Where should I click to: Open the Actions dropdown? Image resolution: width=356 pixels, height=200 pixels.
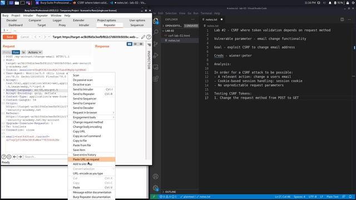(x=34, y=52)
